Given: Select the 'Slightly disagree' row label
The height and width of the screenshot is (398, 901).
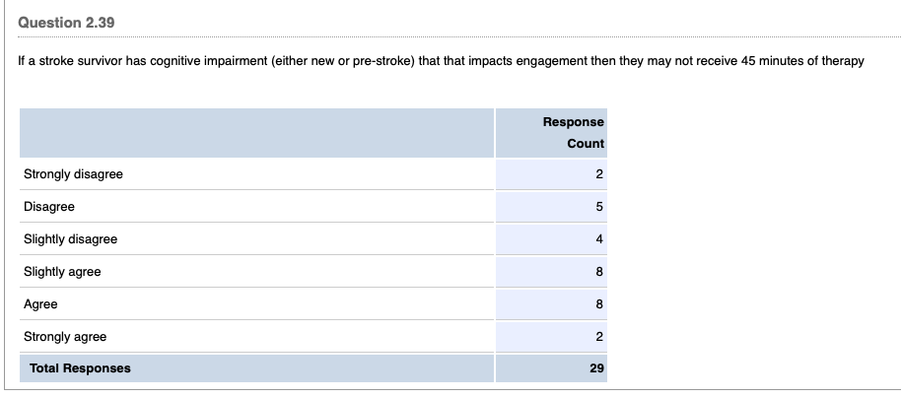Looking at the screenshot, I should (x=70, y=239).
